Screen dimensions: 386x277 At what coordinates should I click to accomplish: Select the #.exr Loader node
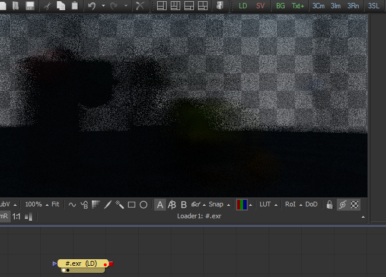[81, 263]
